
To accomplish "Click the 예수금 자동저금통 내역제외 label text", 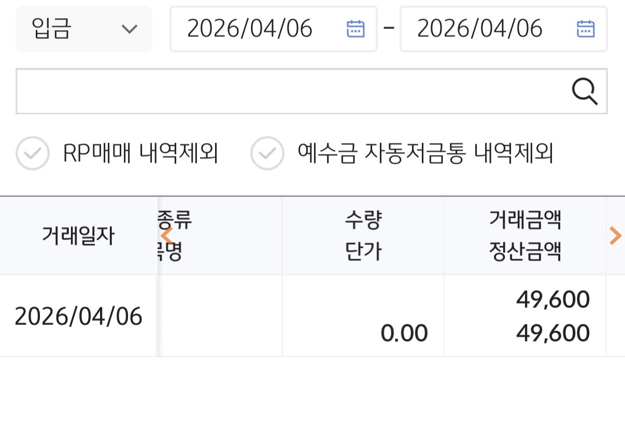I will (425, 153).
